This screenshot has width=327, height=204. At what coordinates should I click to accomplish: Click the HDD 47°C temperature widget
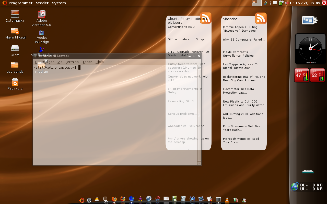point(302,75)
